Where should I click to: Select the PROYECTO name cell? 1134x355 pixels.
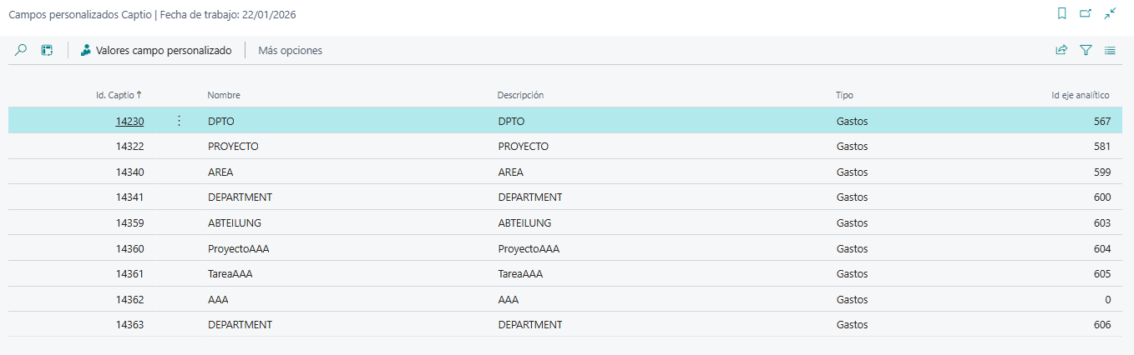coord(233,147)
